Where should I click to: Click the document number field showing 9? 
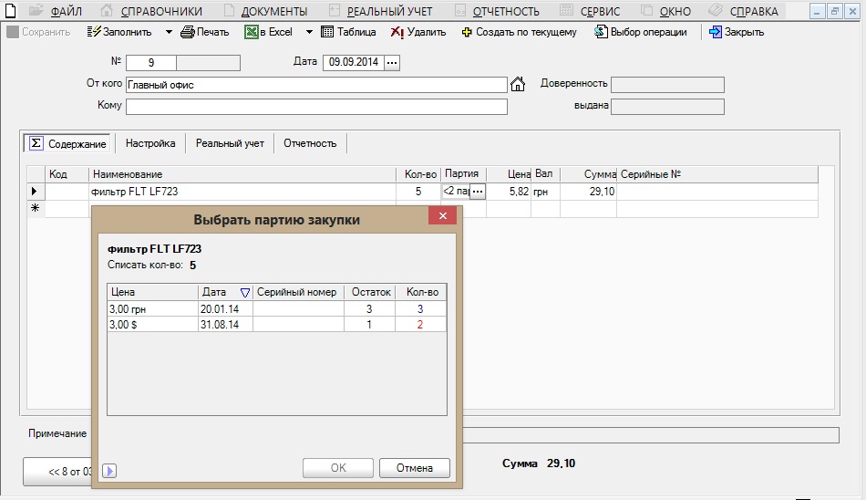click(x=151, y=62)
